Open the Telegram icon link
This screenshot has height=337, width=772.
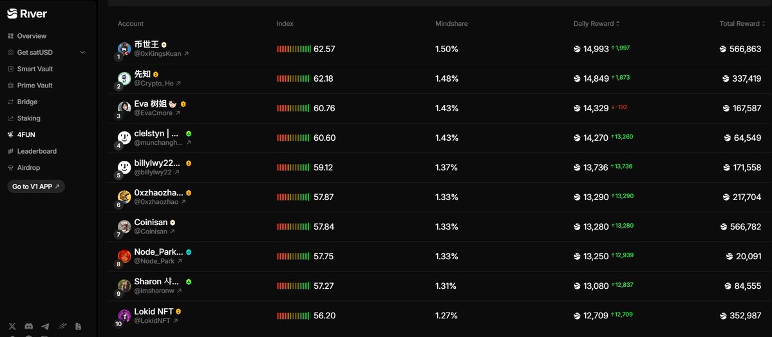pyautogui.click(x=45, y=326)
